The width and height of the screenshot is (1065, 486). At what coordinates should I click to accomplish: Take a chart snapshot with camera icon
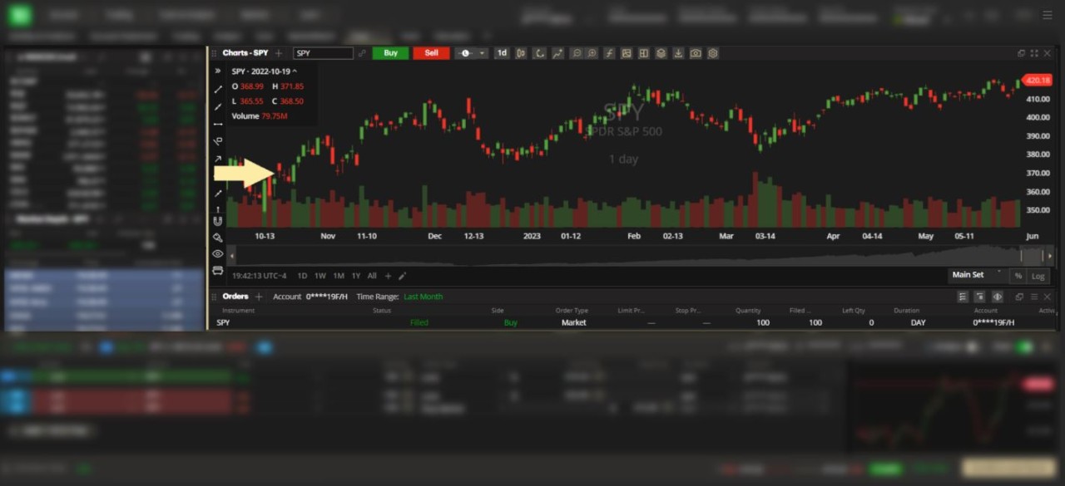pyautogui.click(x=696, y=53)
